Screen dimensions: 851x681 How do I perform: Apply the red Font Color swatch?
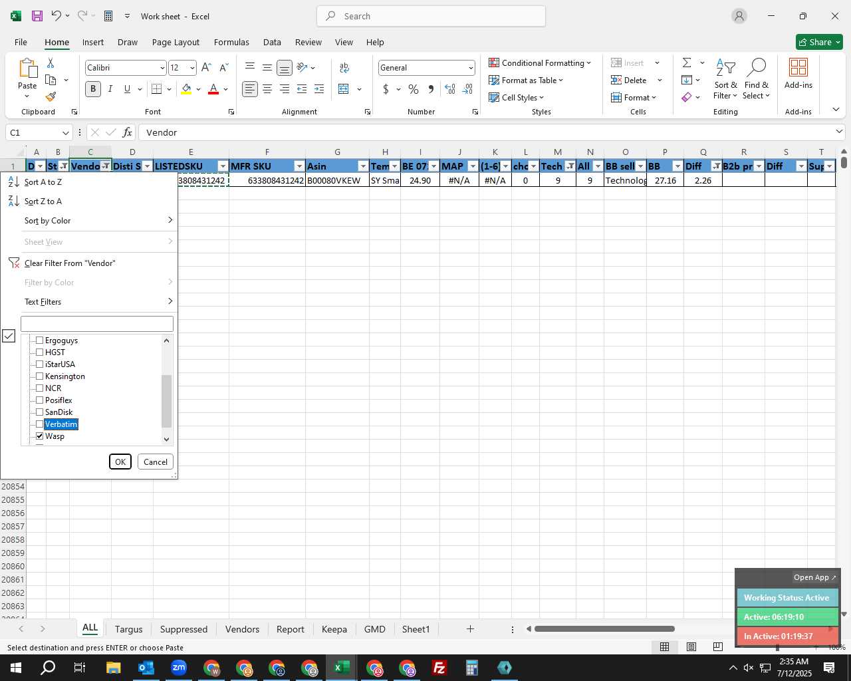click(x=213, y=89)
